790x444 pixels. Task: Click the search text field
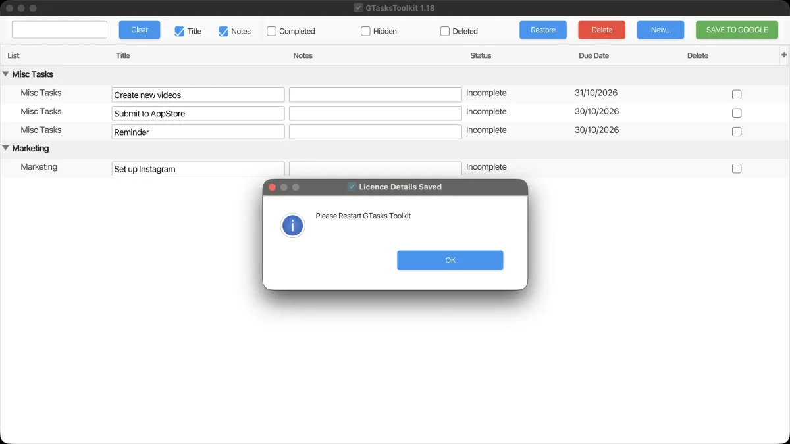59,30
